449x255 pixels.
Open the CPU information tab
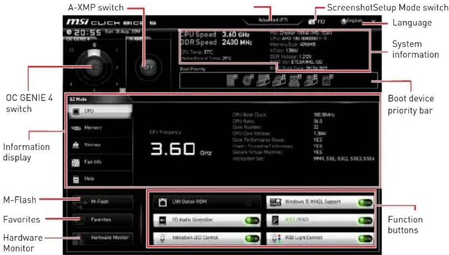point(100,111)
